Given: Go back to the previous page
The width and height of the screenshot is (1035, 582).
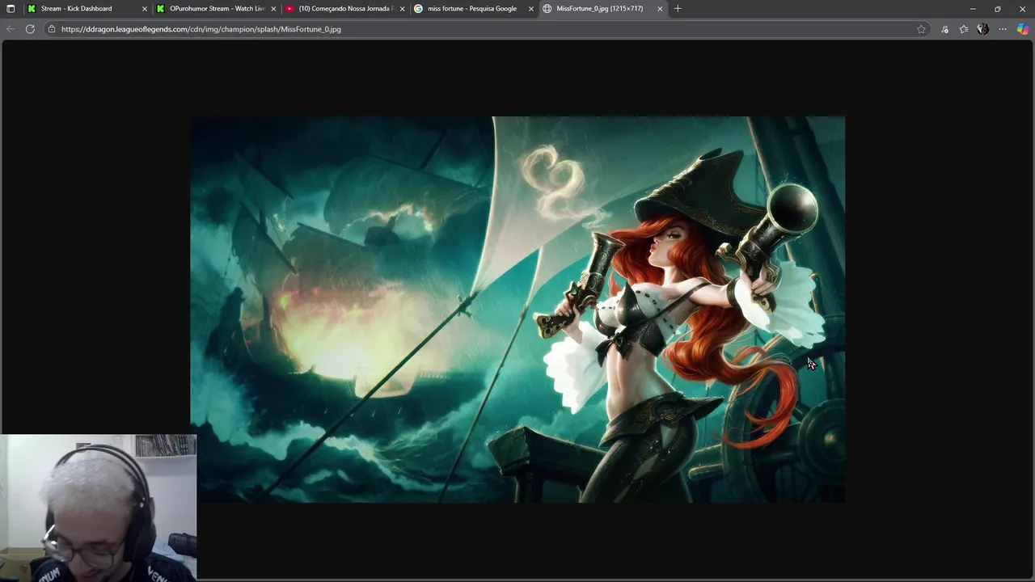Looking at the screenshot, I should 11,29.
